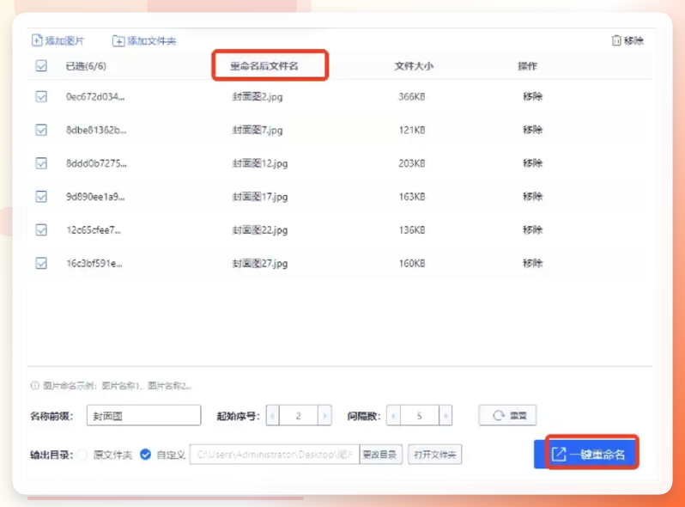The height and width of the screenshot is (507, 685).
Task: Click renamed file 封面图22.jpg
Action: point(260,230)
